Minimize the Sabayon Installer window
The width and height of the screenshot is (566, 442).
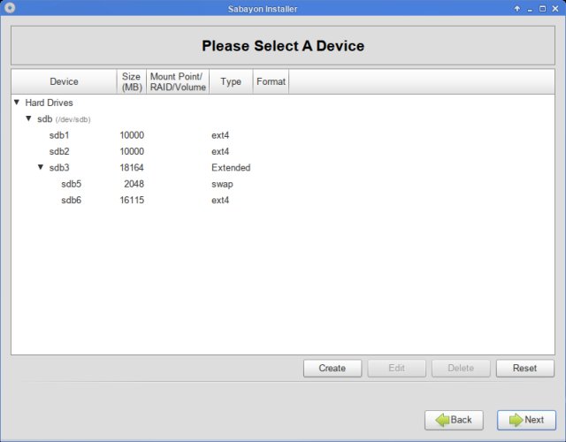coord(530,9)
